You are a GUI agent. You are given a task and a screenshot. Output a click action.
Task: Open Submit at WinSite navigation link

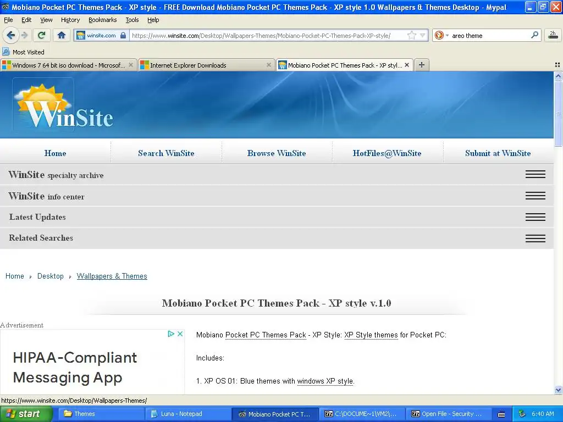pos(498,153)
